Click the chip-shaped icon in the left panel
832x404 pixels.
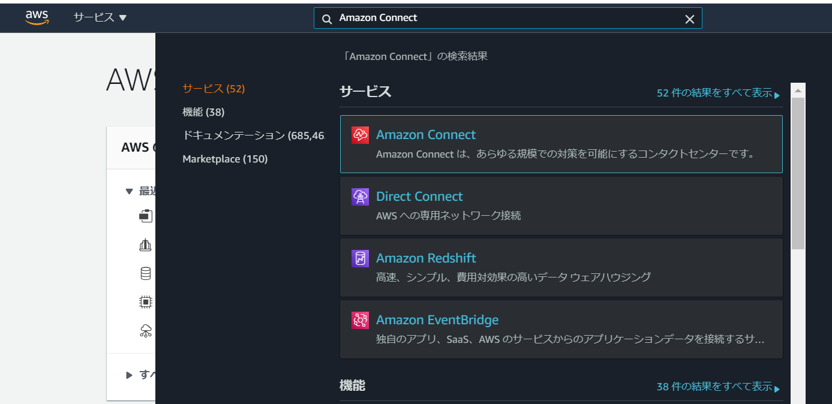[145, 302]
